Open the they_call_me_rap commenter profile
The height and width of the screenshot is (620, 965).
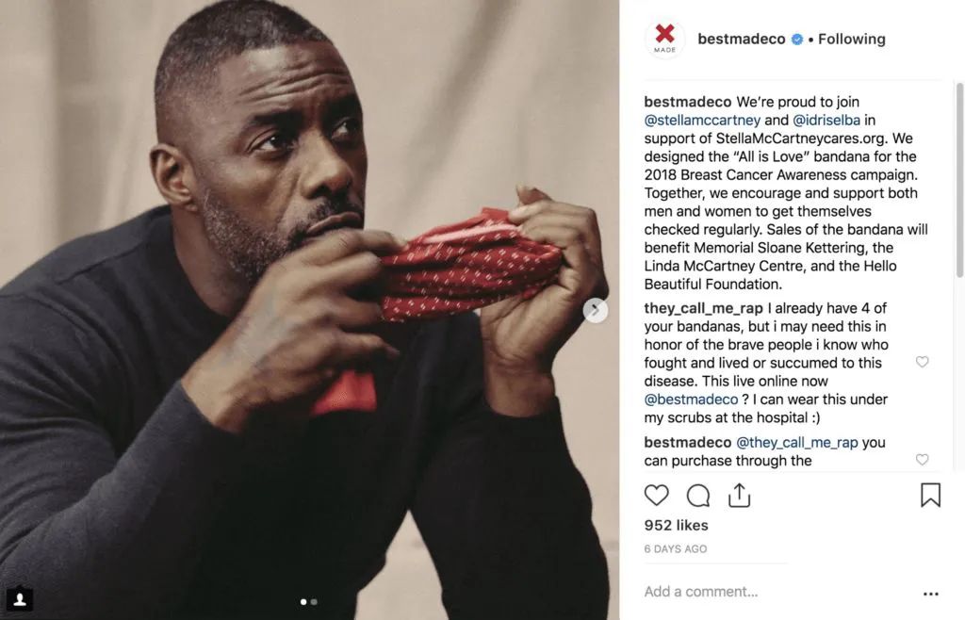pyautogui.click(x=703, y=308)
